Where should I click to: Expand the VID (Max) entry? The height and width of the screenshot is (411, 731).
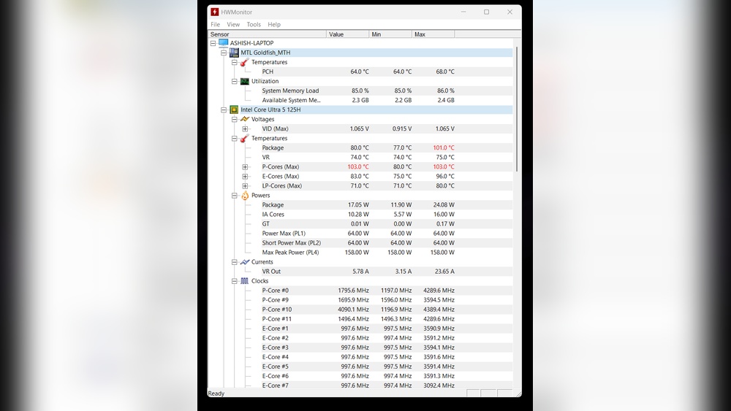[245, 129]
